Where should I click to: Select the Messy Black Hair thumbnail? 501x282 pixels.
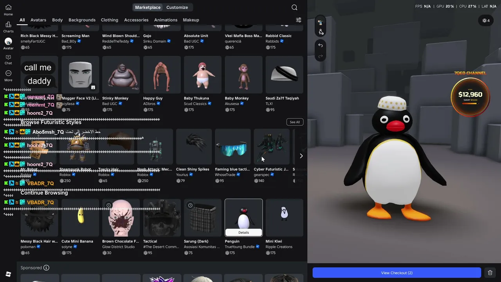pyautogui.click(x=39, y=218)
